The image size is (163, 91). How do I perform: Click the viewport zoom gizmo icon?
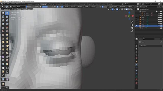(132, 22)
